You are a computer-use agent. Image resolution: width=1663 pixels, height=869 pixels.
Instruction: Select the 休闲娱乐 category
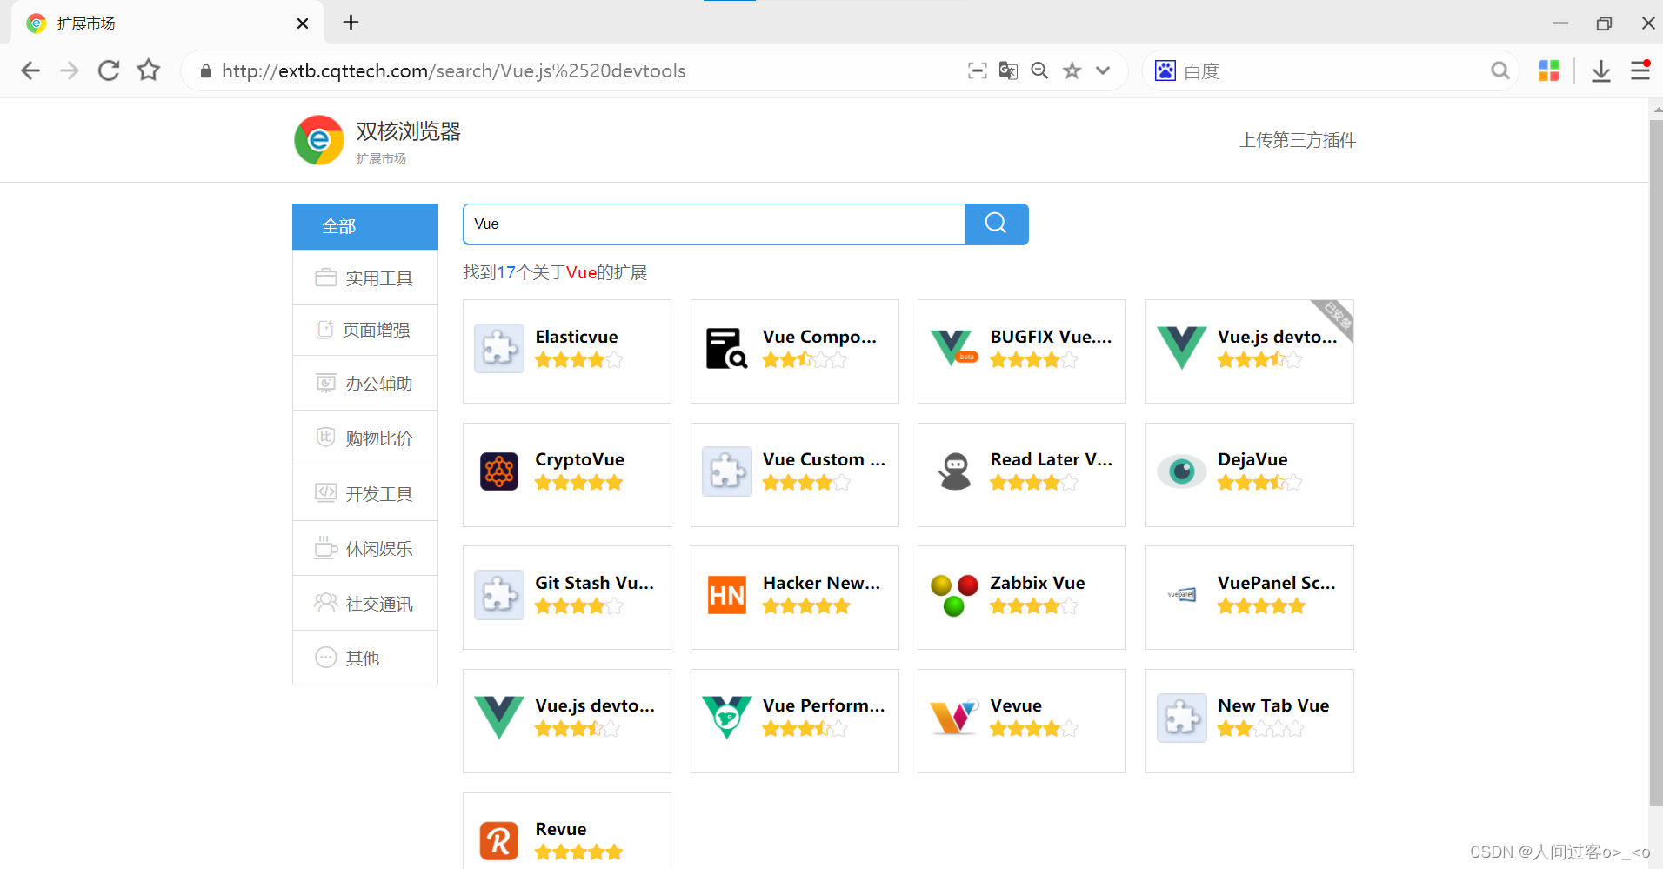tap(365, 548)
